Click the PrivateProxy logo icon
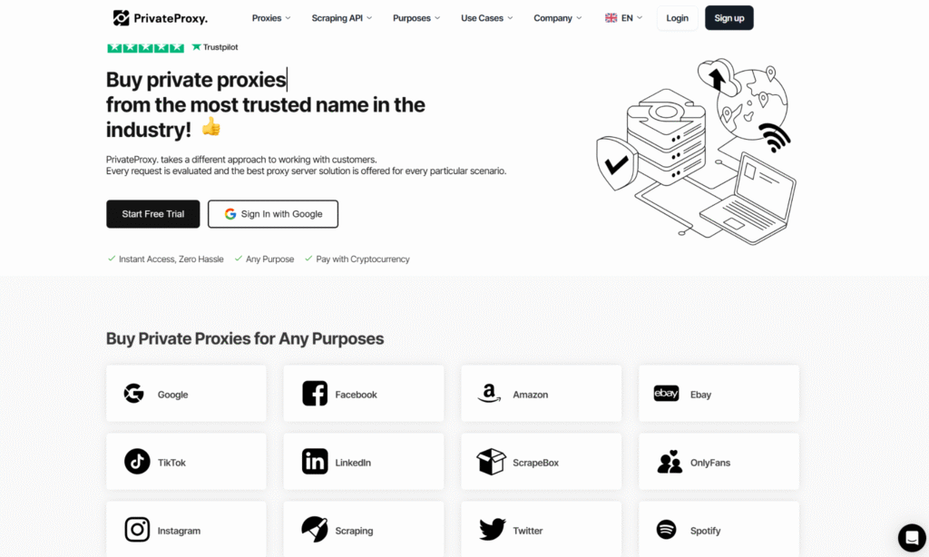 tap(122, 18)
